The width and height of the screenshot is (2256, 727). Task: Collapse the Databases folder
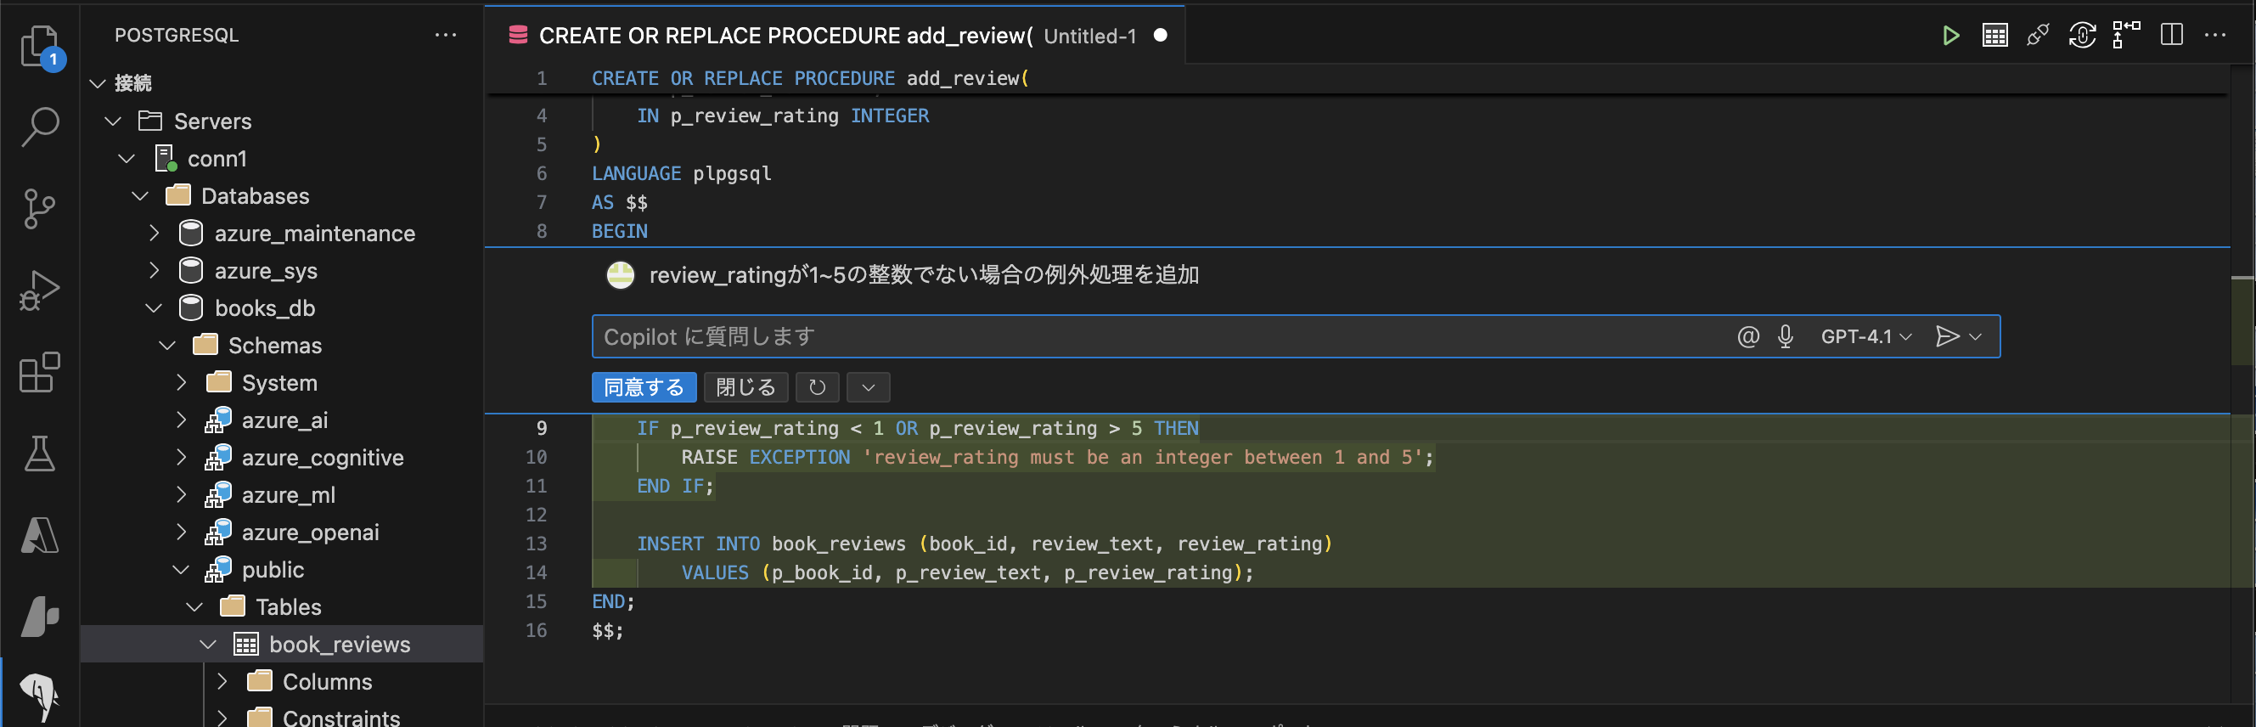pos(140,196)
